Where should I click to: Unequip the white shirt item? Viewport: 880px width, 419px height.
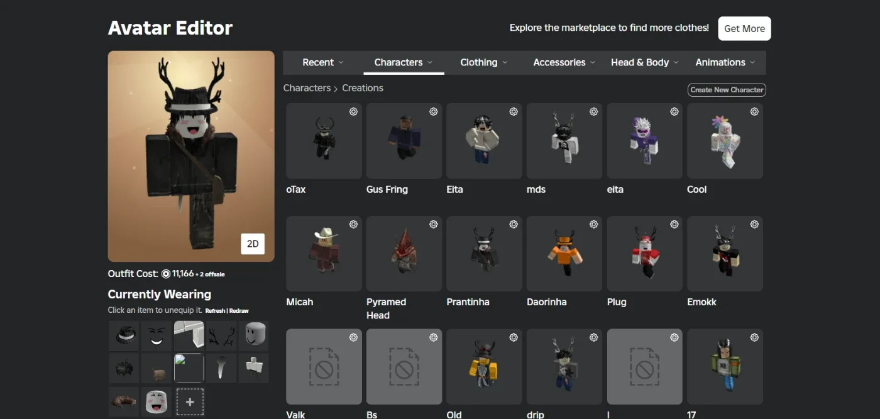189,336
